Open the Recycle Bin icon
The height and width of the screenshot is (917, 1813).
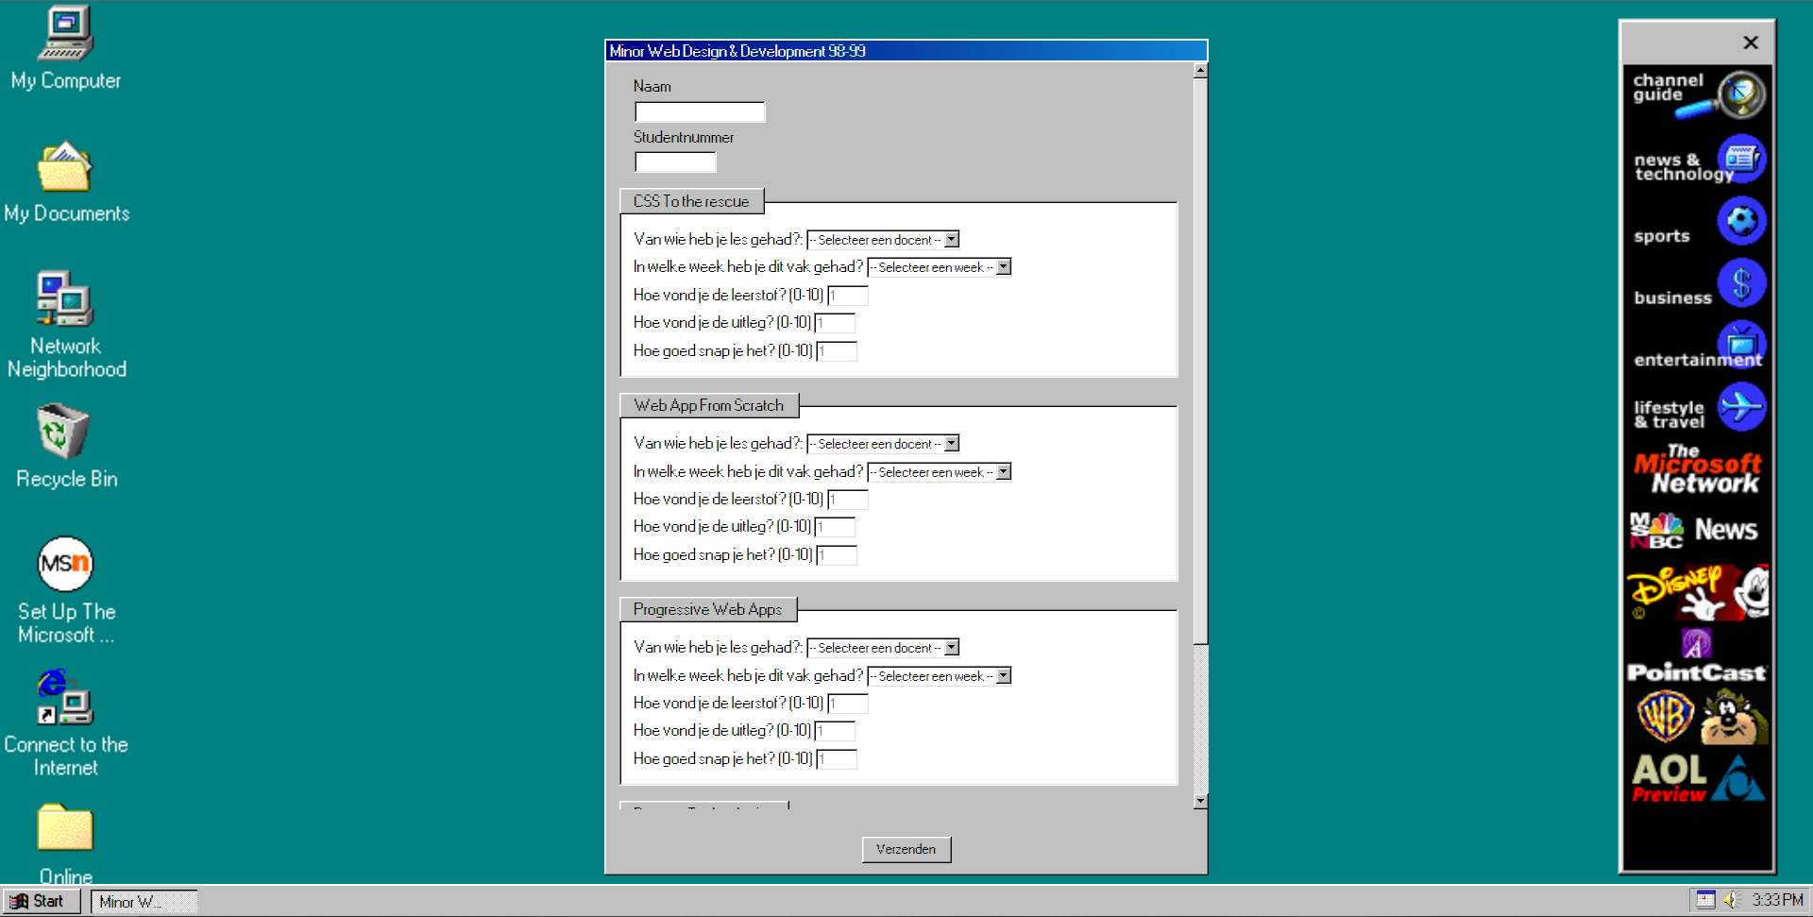63,433
